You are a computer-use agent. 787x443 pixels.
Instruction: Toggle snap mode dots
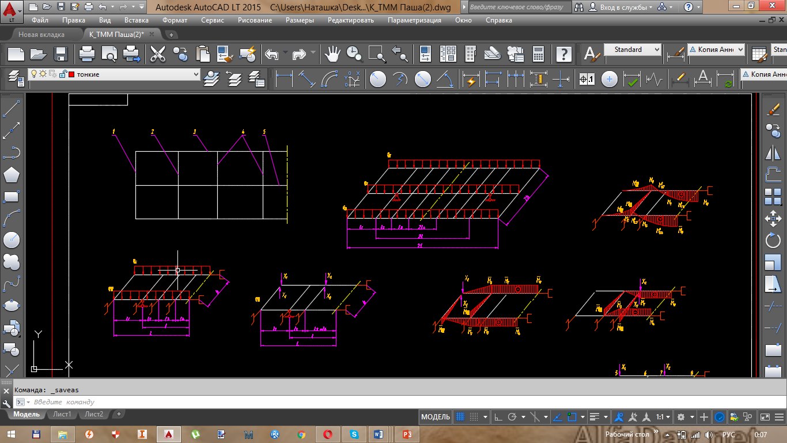[x=474, y=416]
